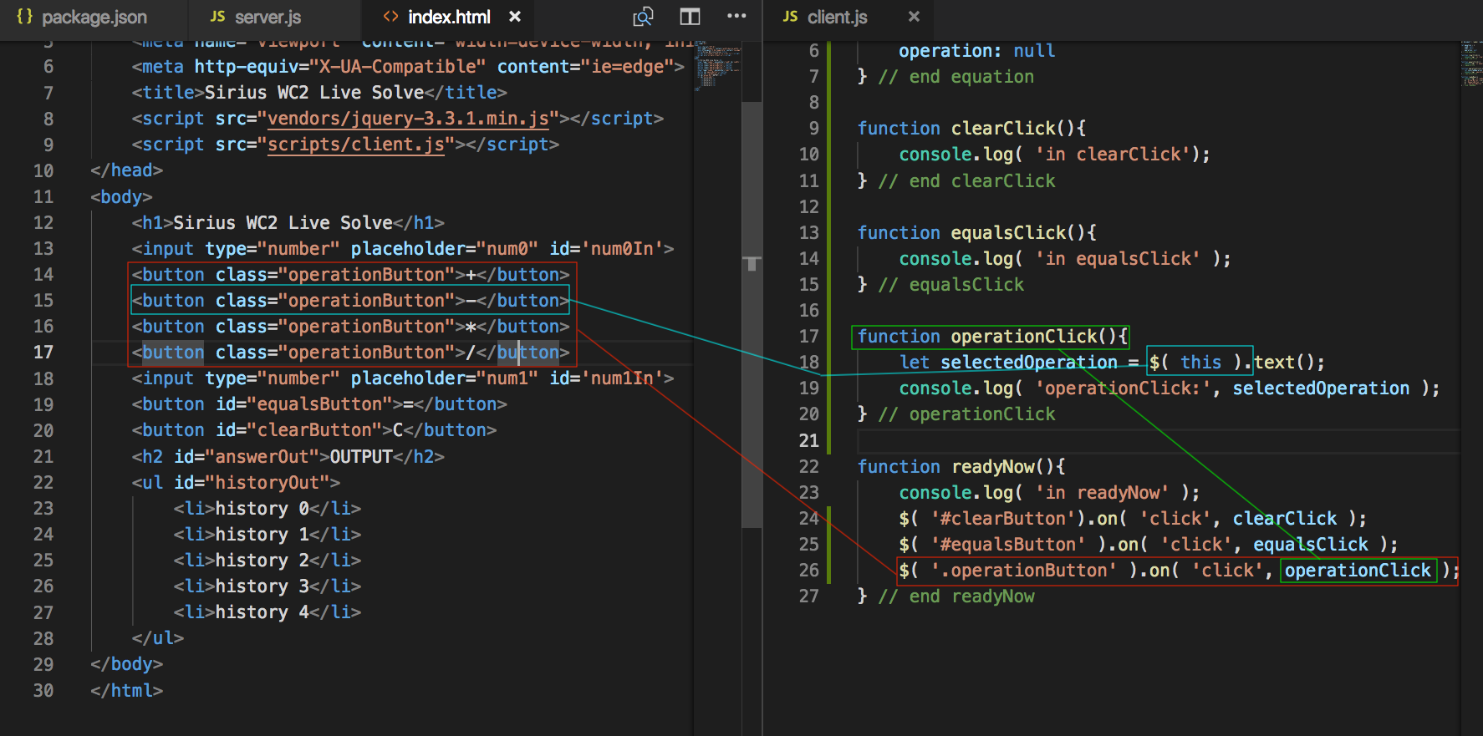Click the right editor minimap
The width and height of the screenshot is (1483, 736).
1471,63
